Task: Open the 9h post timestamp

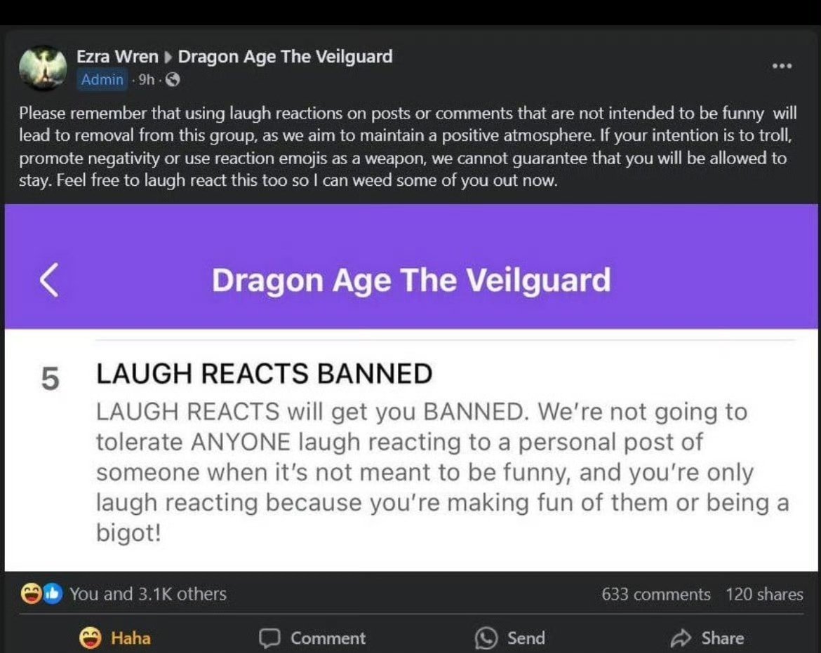Action: (x=147, y=79)
